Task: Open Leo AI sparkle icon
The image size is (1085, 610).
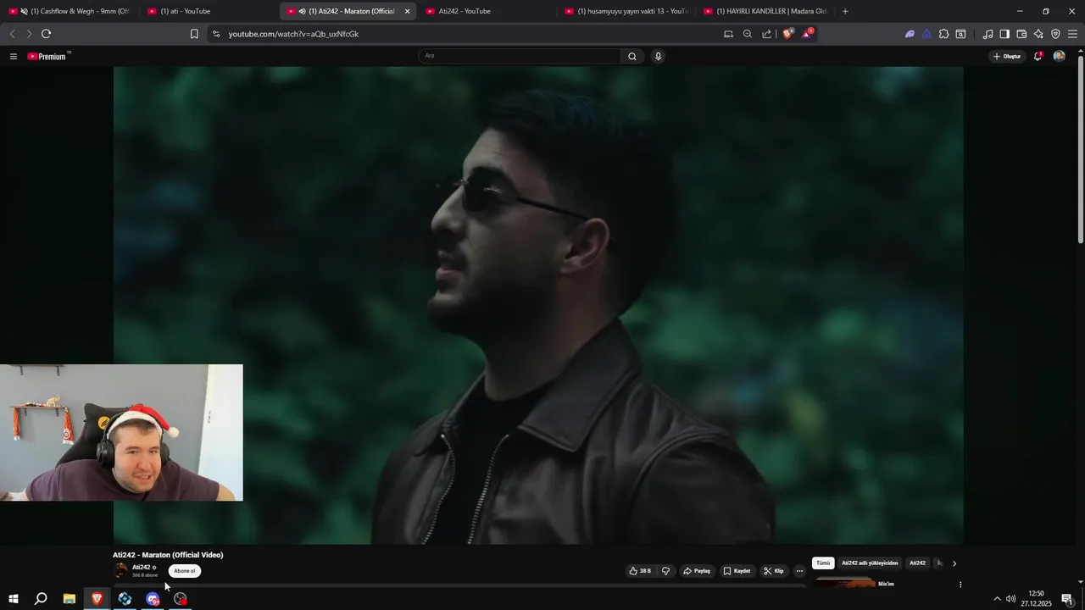Action: coord(1038,34)
